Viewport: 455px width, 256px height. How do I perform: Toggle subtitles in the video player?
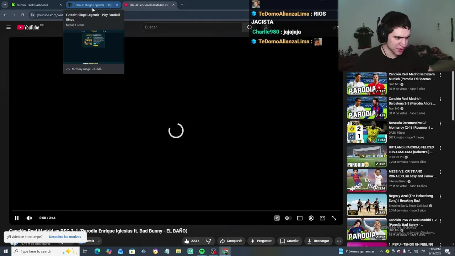tap(300, 218)
